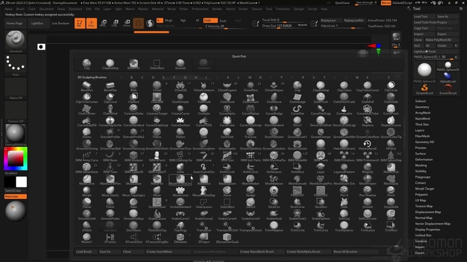Expand the UV Map section
This screenshot has width=467, height=262.
click(x=420, y=200)
